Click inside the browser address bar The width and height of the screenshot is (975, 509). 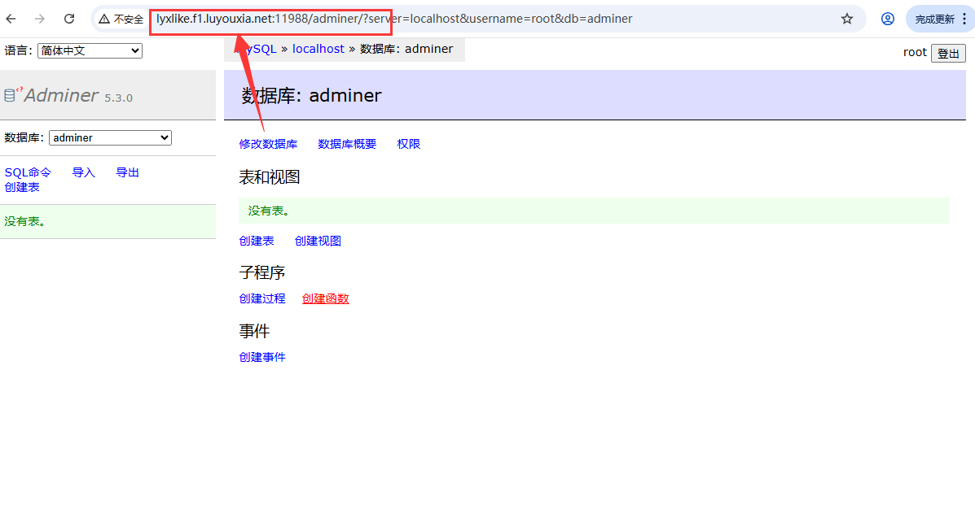point(489,18)
